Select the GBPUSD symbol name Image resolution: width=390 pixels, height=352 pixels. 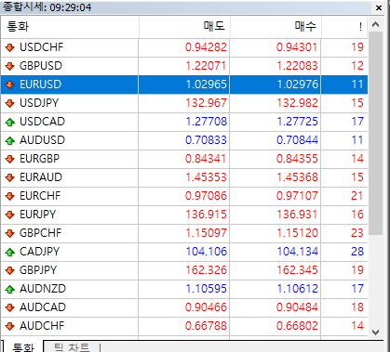coord(41,66)
